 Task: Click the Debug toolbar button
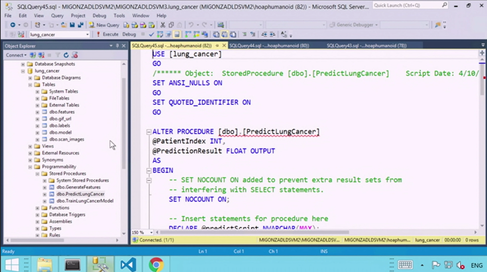tap(129, 35)
